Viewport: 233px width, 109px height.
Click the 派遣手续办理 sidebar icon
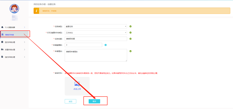tap(2, 50)
